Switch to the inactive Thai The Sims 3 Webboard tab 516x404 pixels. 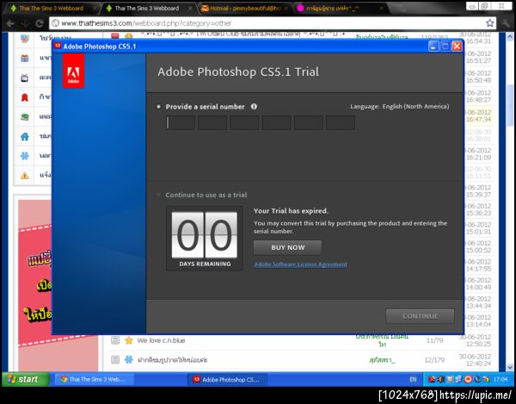[51, 9]
